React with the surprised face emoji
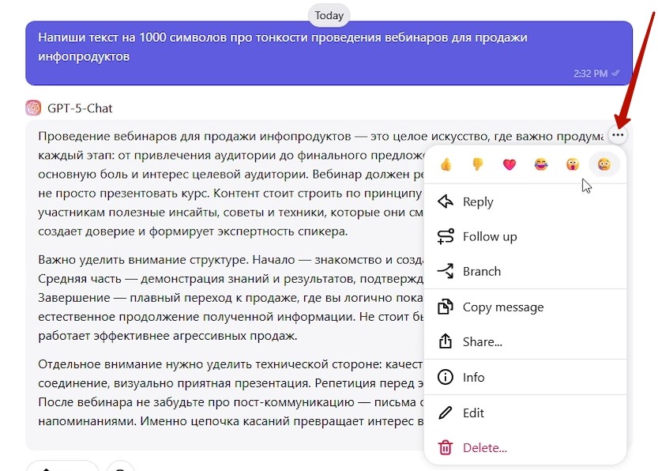This screenshot has height=471, width=658. (x=573, y=164)
